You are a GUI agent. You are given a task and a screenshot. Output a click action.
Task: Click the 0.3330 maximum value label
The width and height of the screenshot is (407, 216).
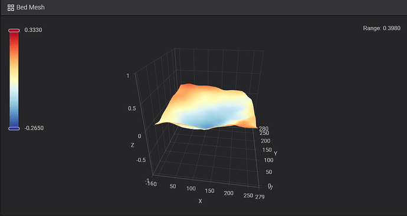pos(33,30)
